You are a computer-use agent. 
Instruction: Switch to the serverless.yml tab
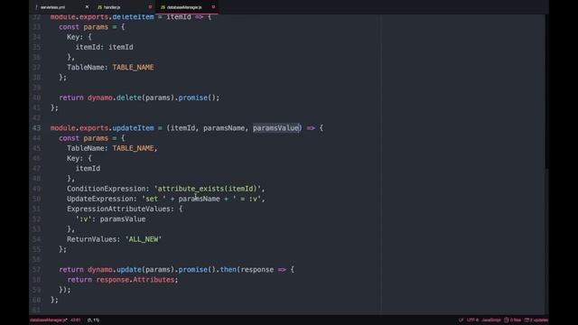coord(61,7)
